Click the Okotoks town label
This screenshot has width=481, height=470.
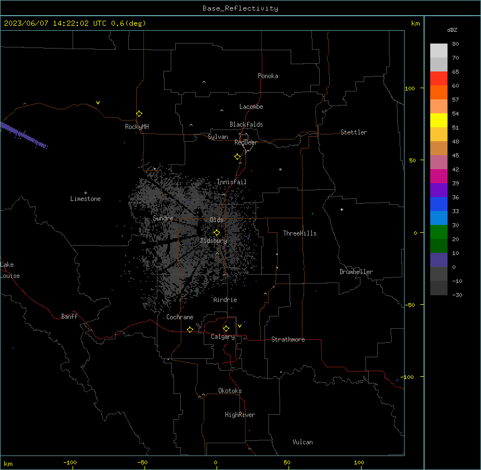coord(230,391)
